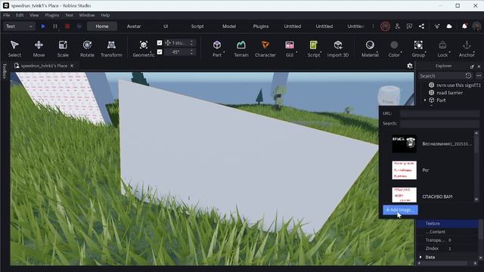Screen dimensions: 484x272
Task: Group the selected objects
Action: 418,48
